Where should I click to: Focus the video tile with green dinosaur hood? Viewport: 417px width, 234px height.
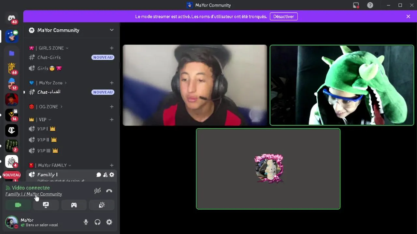click(342, 85)
